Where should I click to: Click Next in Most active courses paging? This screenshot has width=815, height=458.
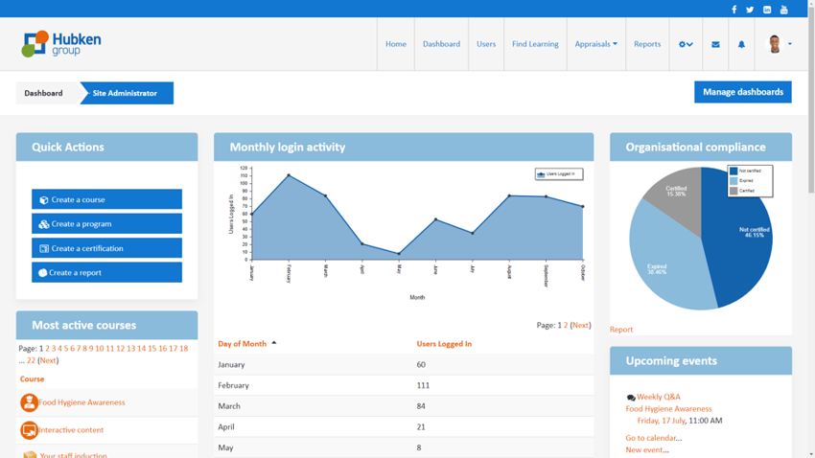pyautogui.click(x=48, y=360)
